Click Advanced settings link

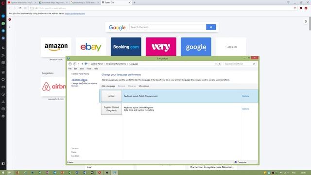coord(79,80)
